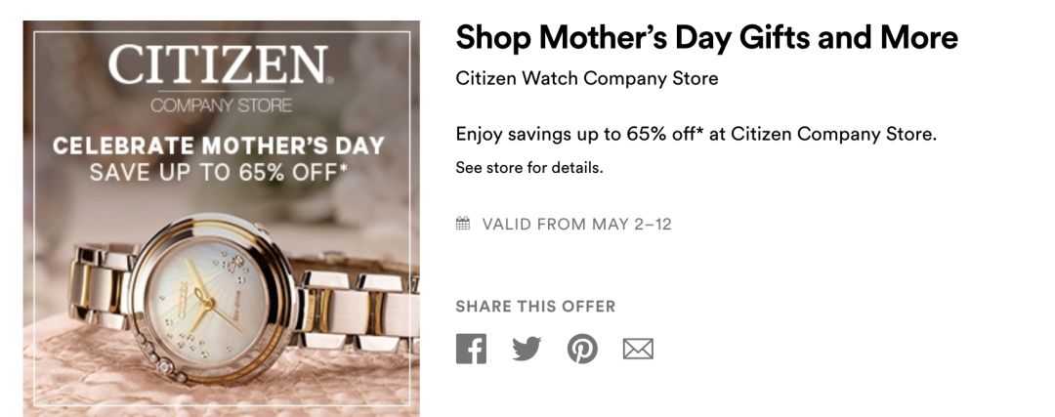
Task: Select the Valid From May 2–12 text
Action: pos(576,224)
